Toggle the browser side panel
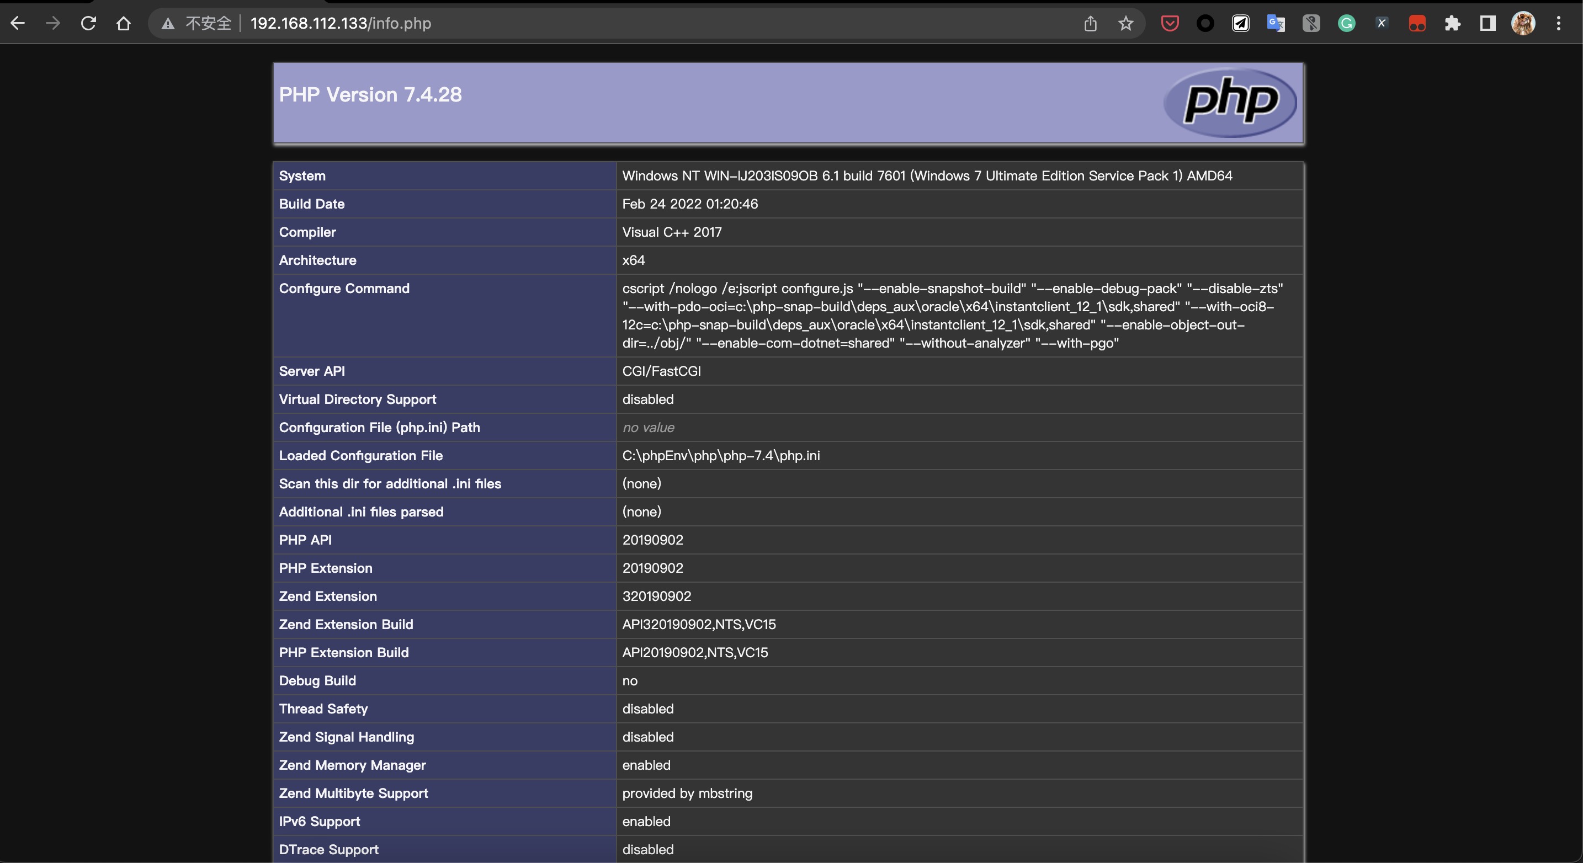The height and width of the screenshot is (863, 1583). pos(1488,23)
